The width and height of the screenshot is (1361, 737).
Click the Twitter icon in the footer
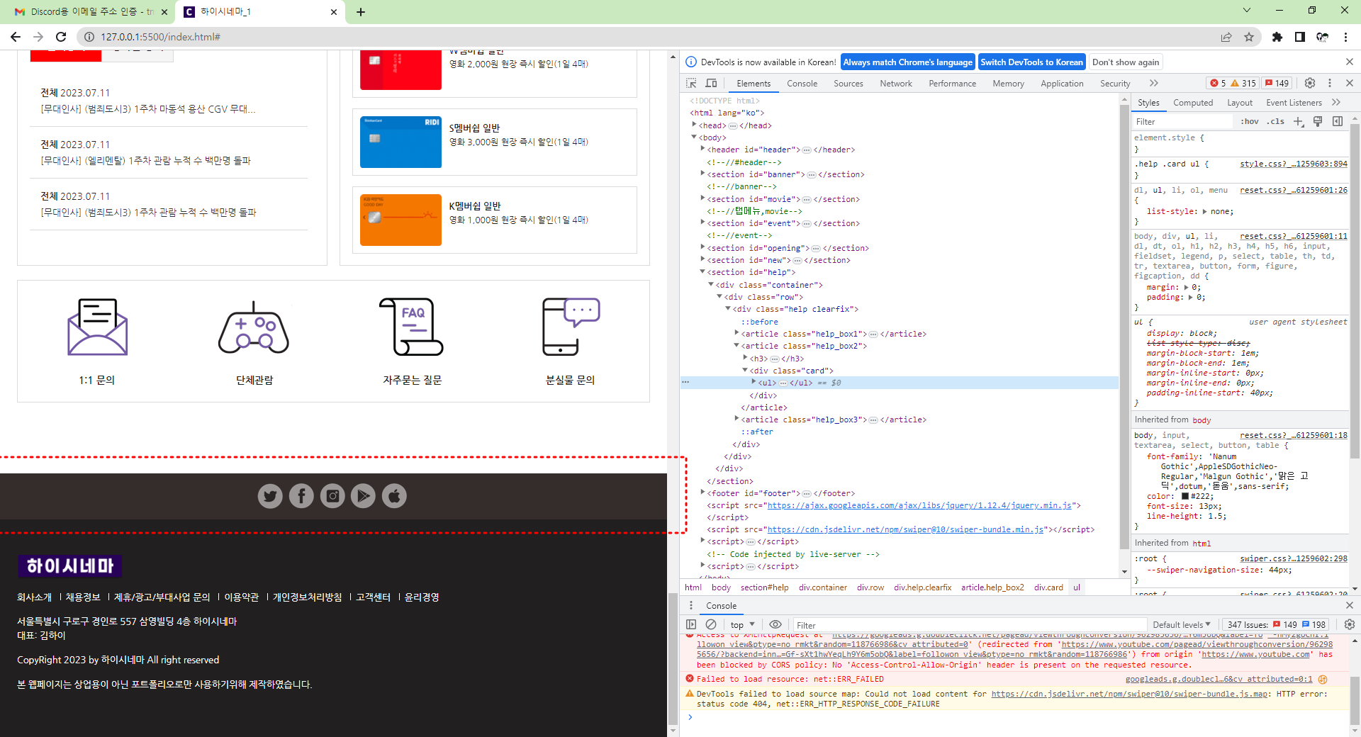click(x=270, y=496)
